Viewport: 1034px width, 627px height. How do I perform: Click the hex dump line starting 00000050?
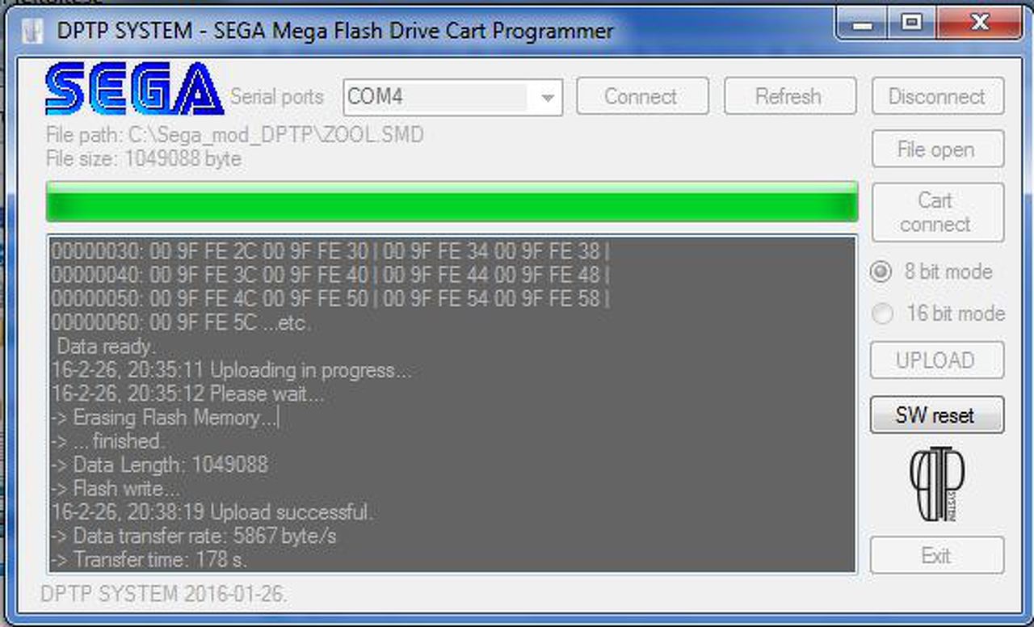(331, 299)
